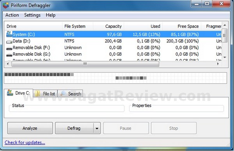
Task: Open the Help menu
Action: tap(51, 15)
